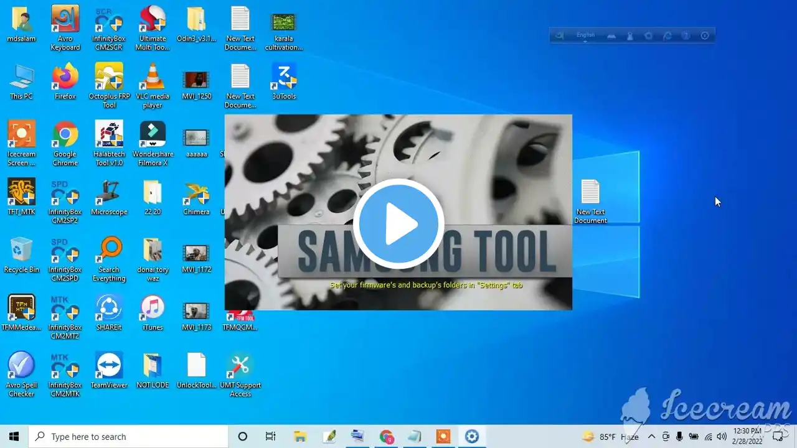Open the volume control in system tray
797x448 pixels.
click(722, 437)
